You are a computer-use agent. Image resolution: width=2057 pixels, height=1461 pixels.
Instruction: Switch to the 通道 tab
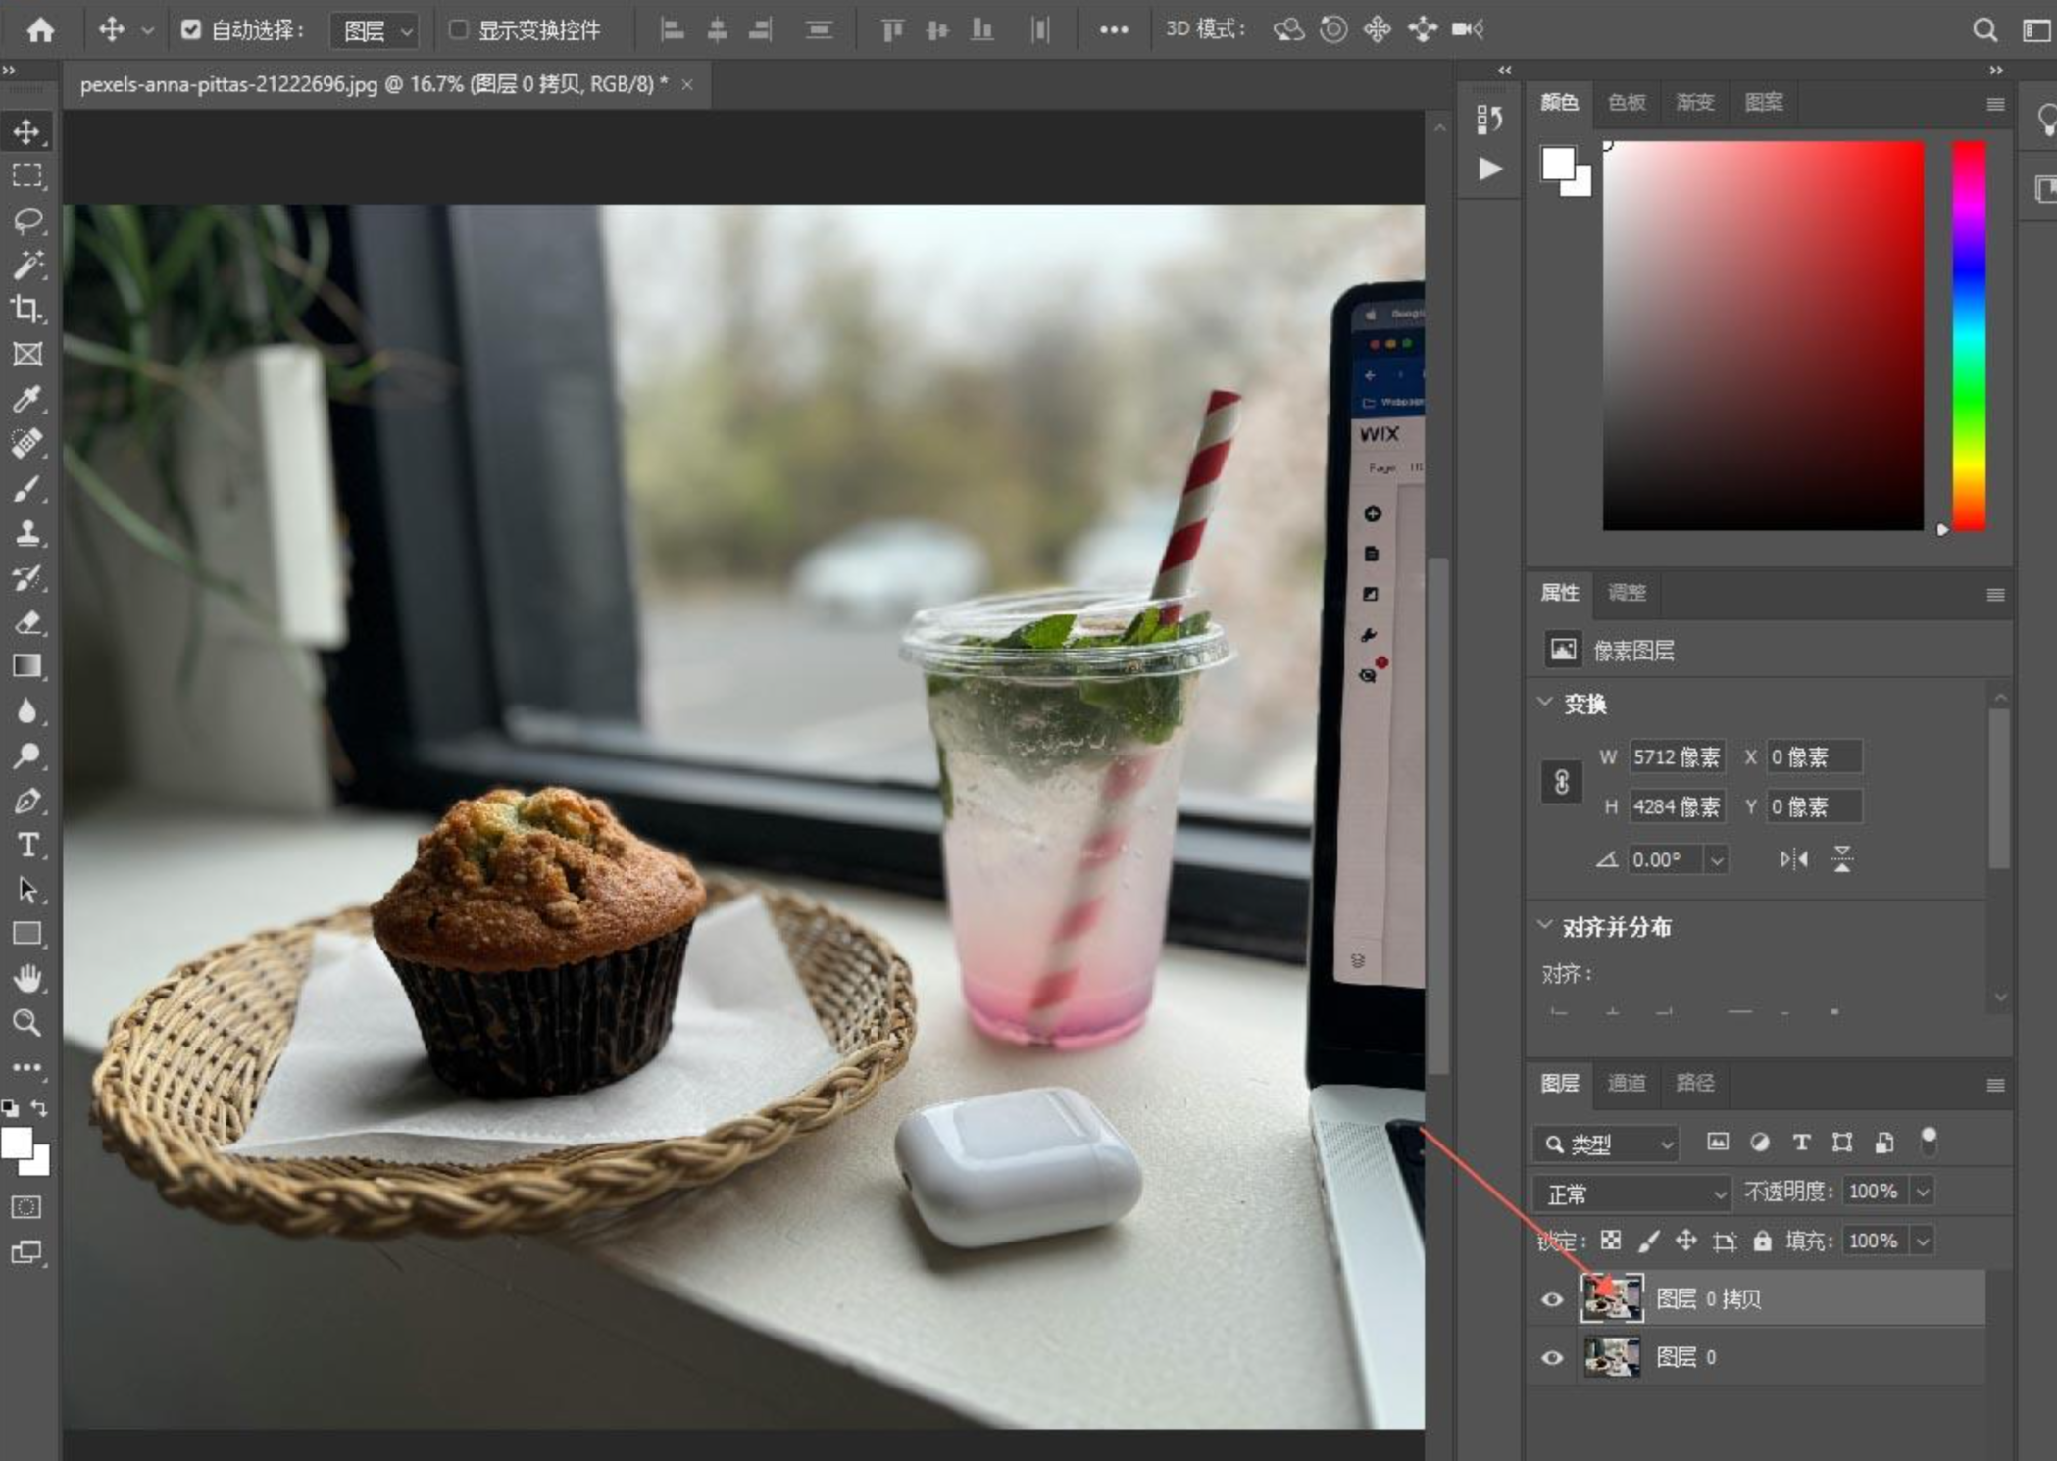(1627, 1083)
